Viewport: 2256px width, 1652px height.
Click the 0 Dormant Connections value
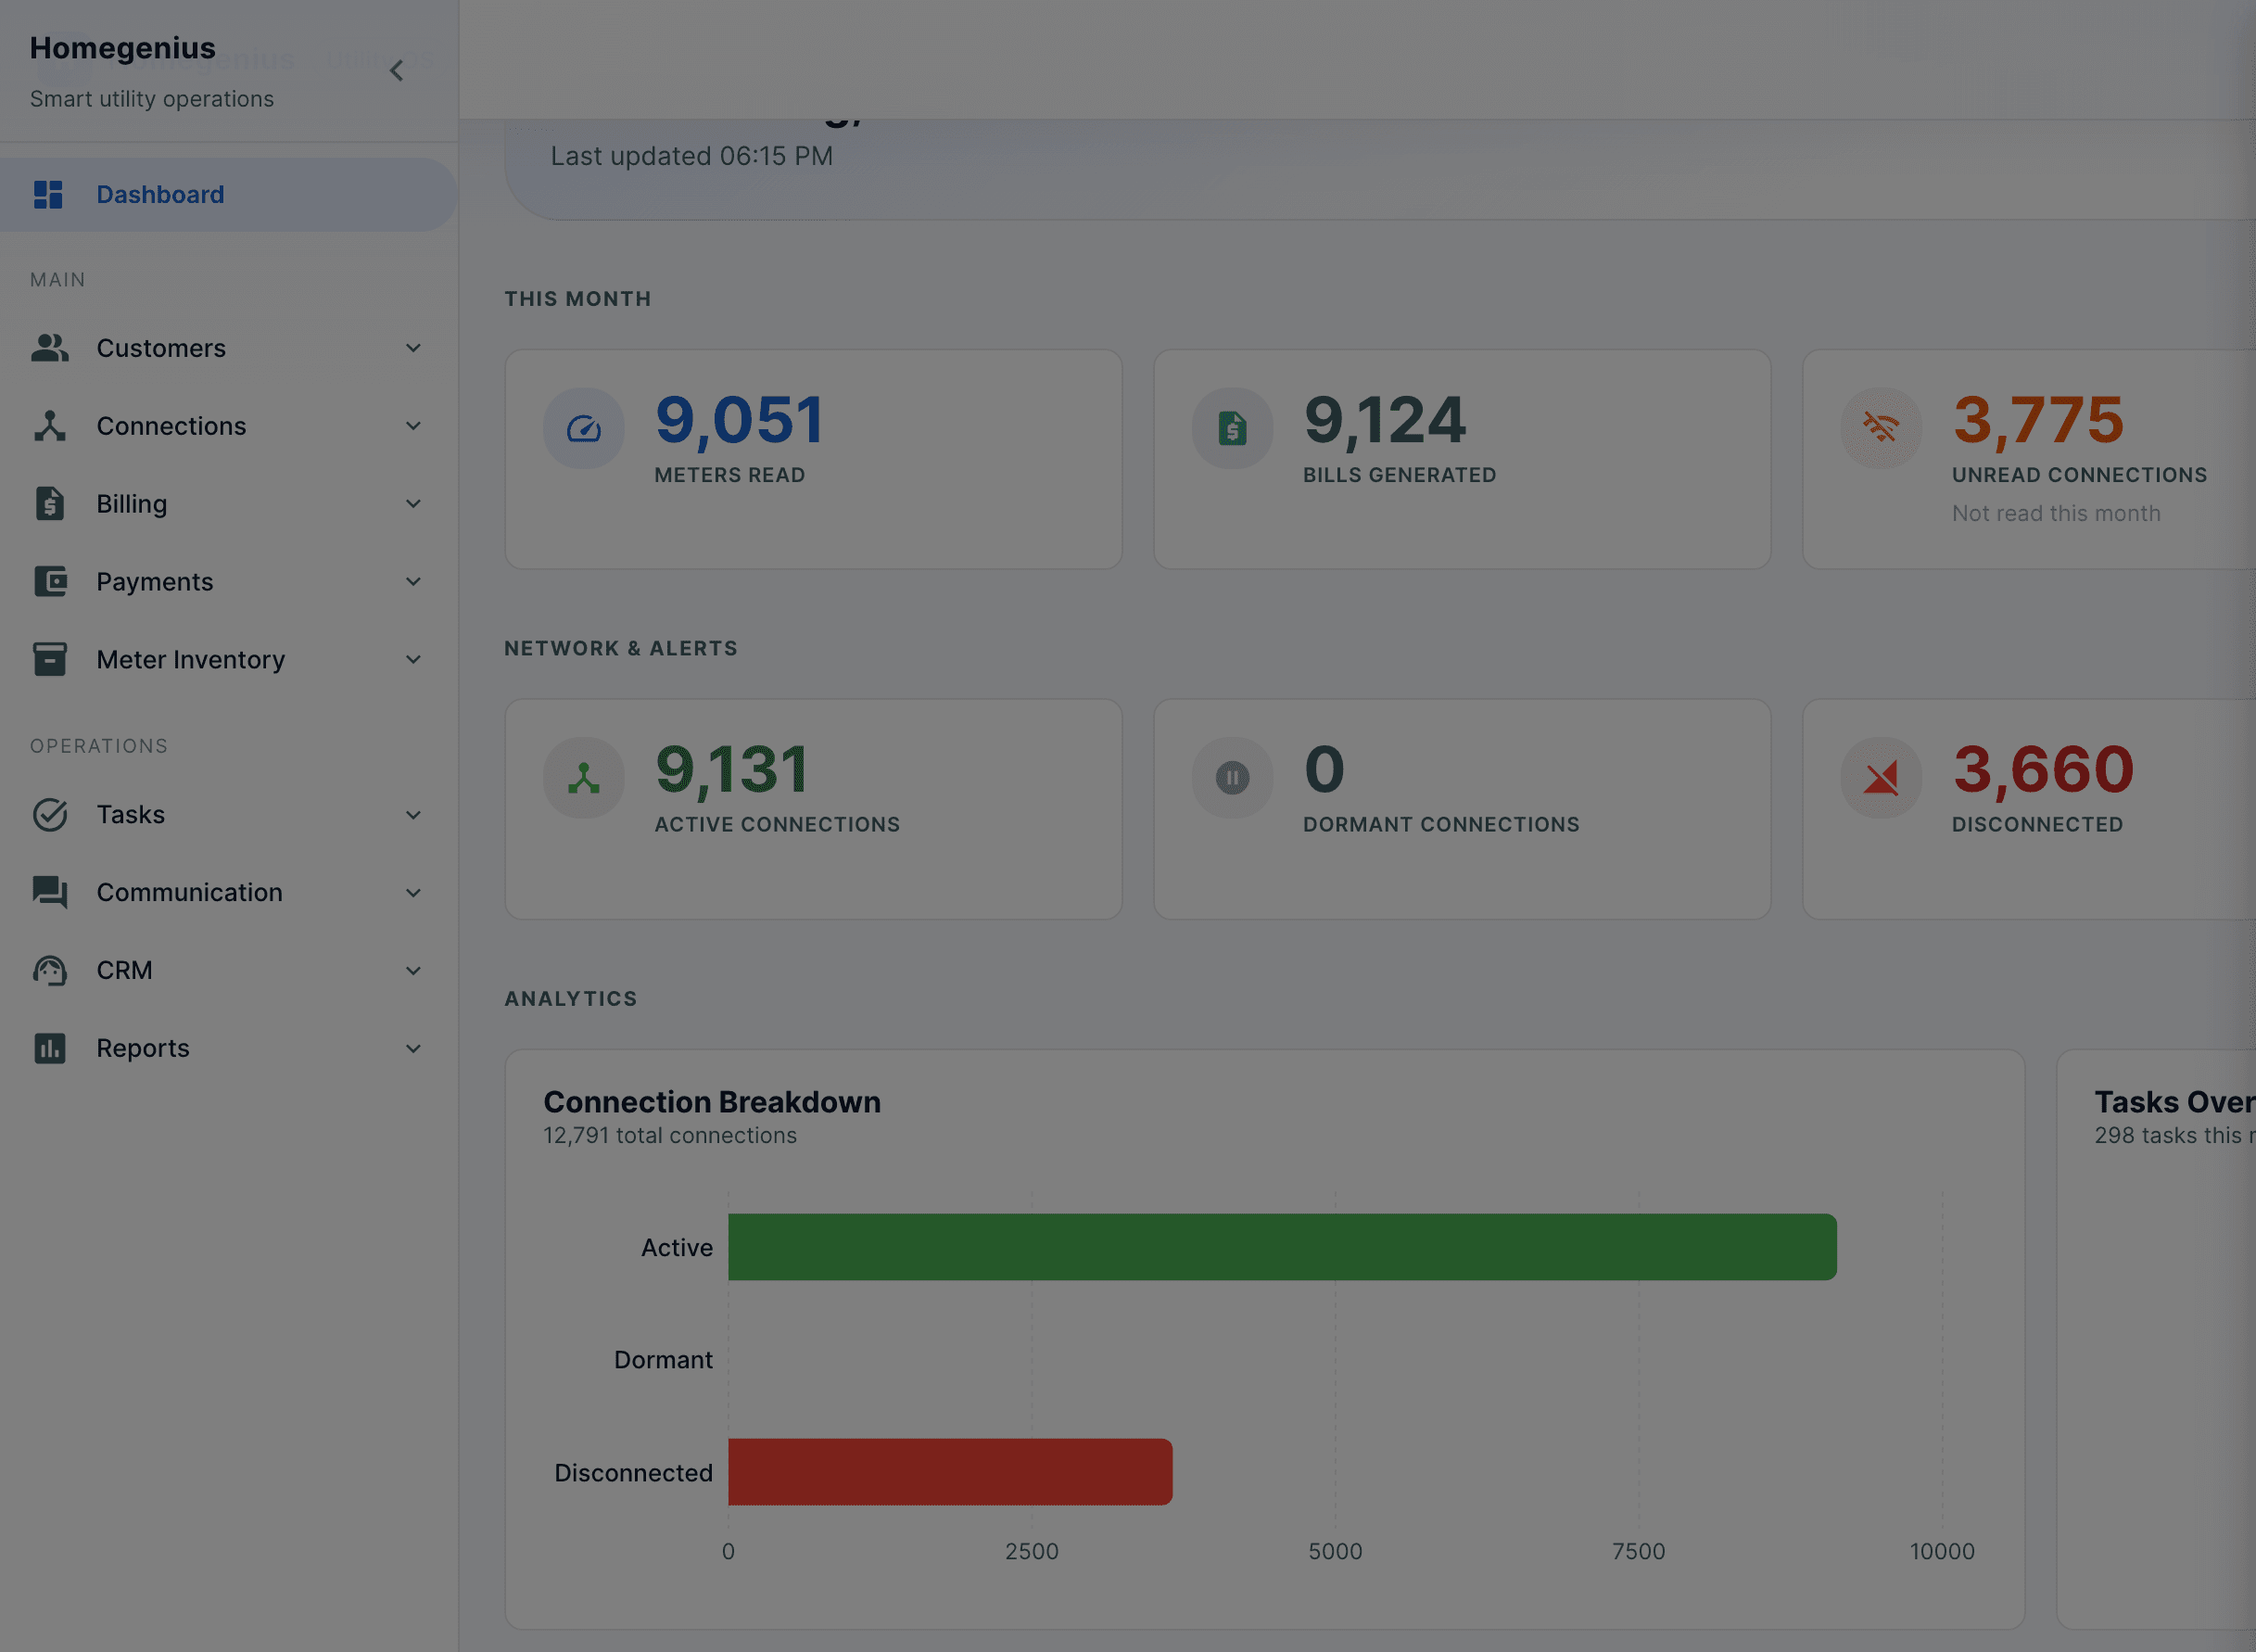point(1324,769)
